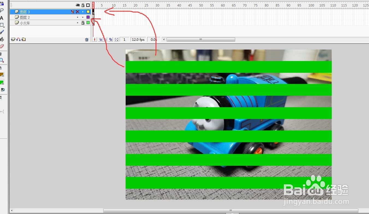This screenshot has width=369, height=214.
Task: Click the stage horizontal scrollbar thumb
Action: [x=231, y=211]
